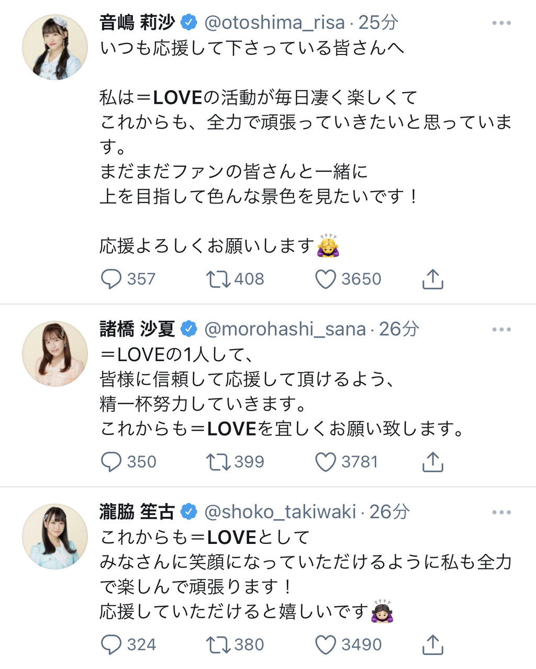Open more options on 音嶋 莉沙's tweet
Viewport: 536px width, 669px height.
tap(501, 23)
